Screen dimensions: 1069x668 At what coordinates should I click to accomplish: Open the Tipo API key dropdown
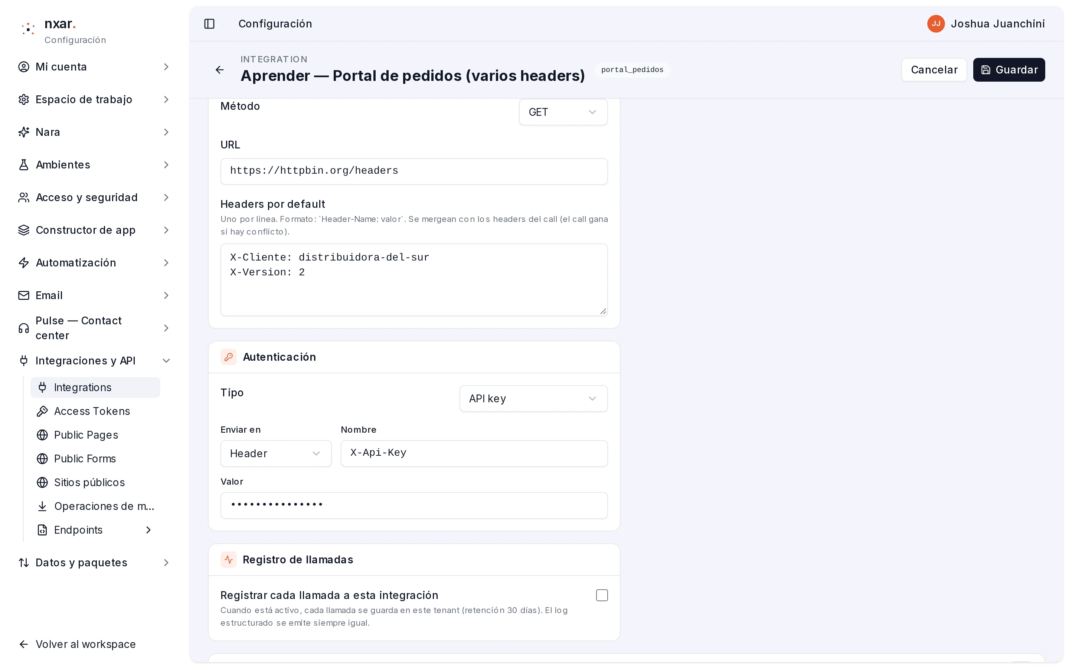point(533,399)
